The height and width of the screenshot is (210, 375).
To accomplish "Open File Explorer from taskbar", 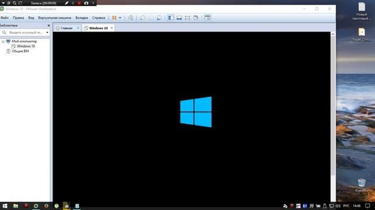I will click(x=16, y=206).
